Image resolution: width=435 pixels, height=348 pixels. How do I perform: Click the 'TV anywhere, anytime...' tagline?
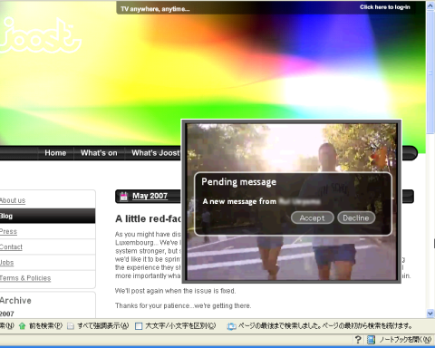click(155, 9)
